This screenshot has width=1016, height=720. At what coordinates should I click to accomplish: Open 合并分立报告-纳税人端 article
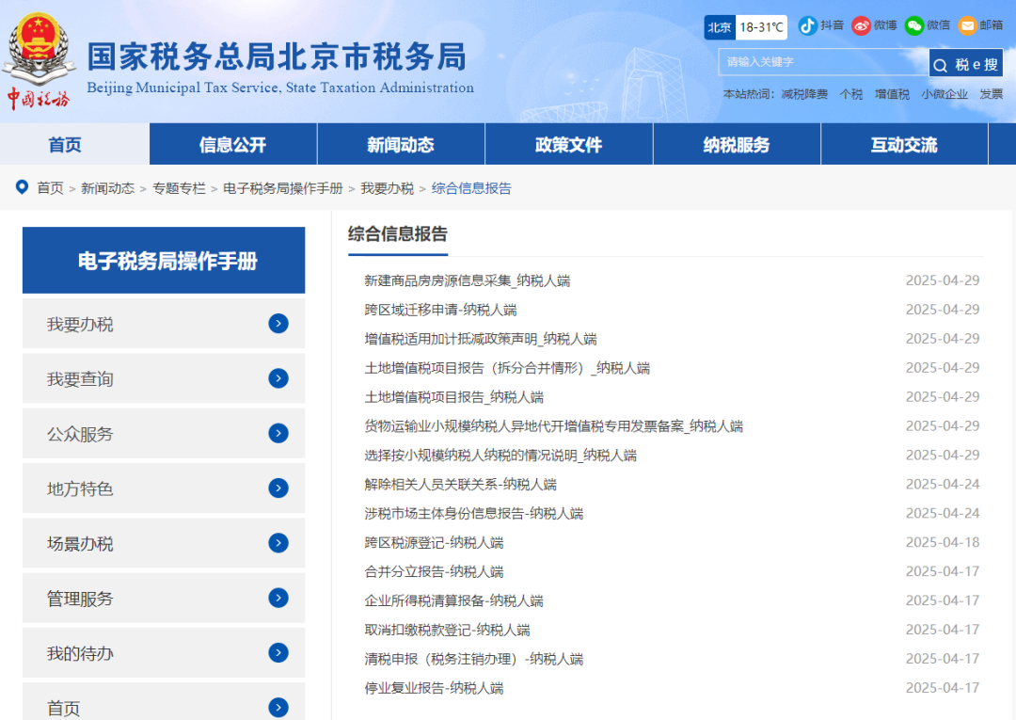pyautogui.click(x=434, y=571)
